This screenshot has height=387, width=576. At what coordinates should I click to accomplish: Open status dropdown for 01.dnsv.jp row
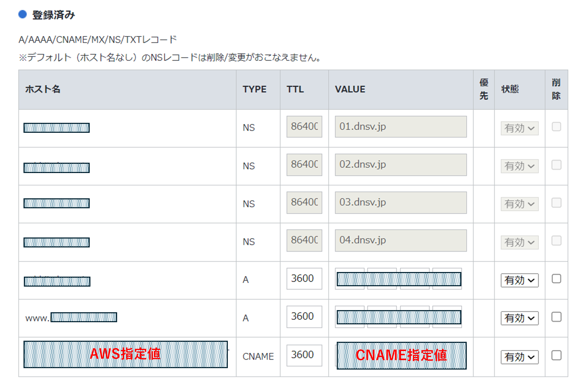tap(519, 128)
